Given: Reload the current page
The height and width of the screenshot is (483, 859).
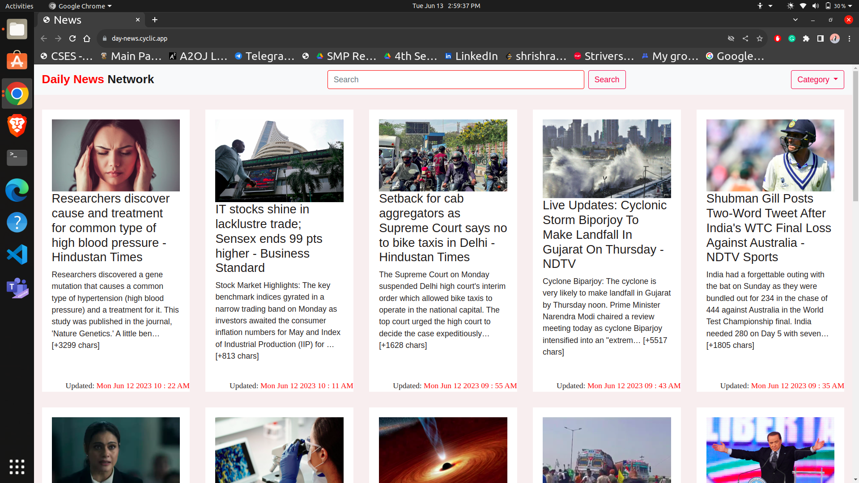Looking at the screenshot, I should (72, 38).
